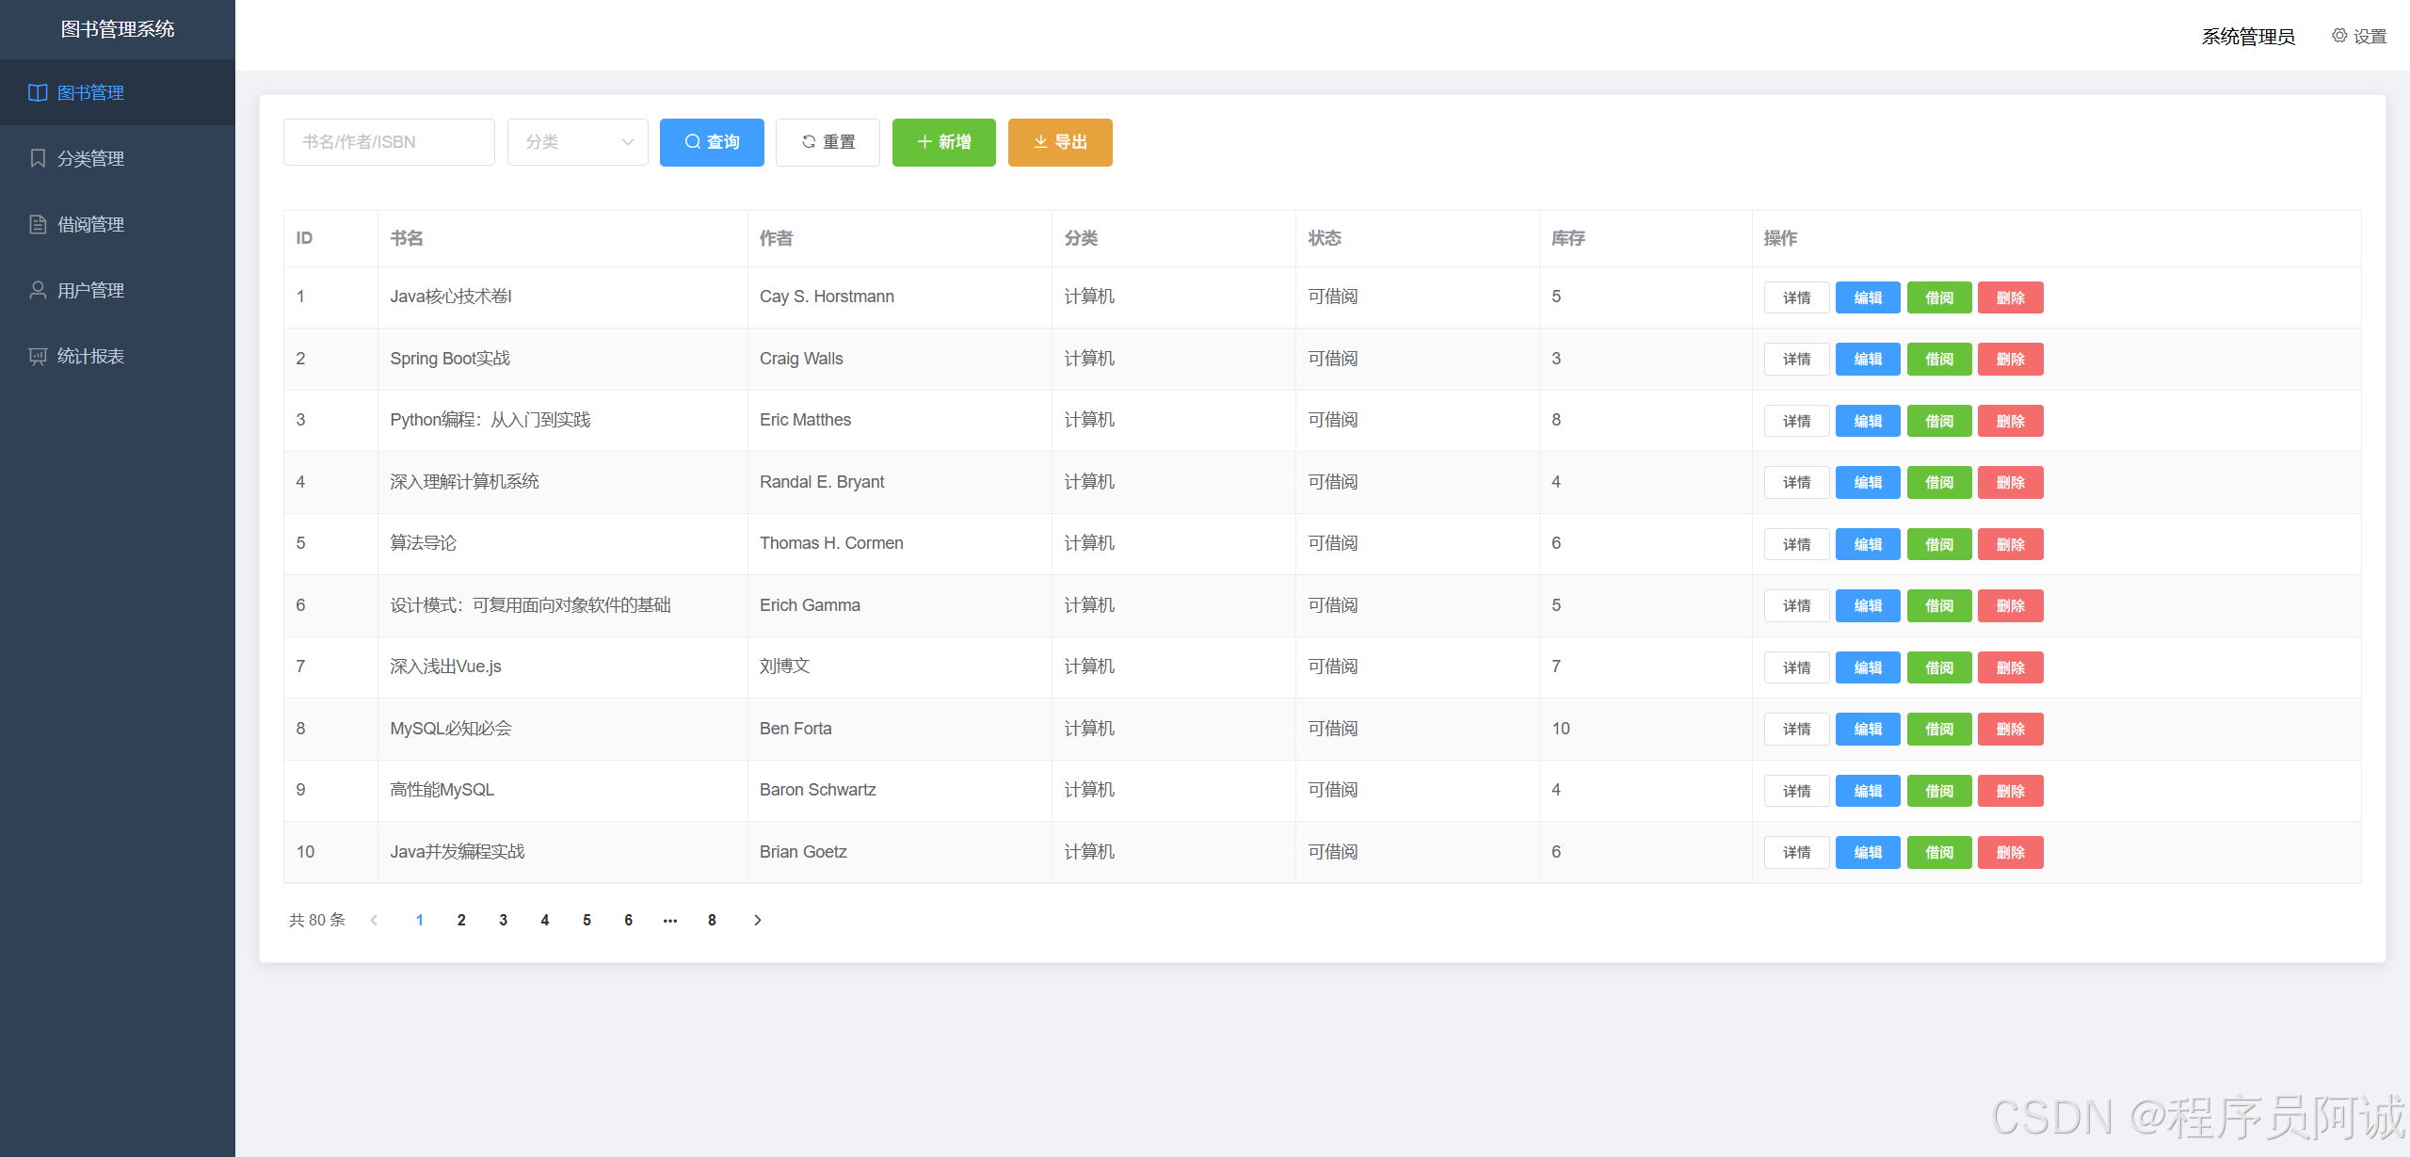Click the magnifier icon in the 查询 button
The width and height of the screenshot is (2410, 1157).
click(692, 142)
